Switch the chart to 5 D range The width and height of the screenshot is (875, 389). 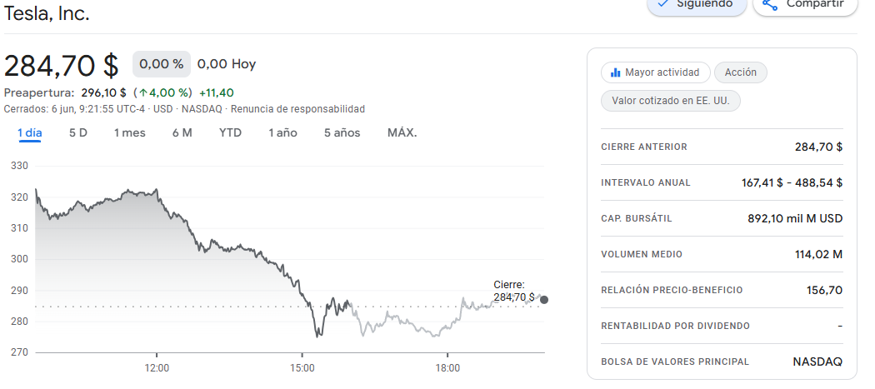[78, 132]
